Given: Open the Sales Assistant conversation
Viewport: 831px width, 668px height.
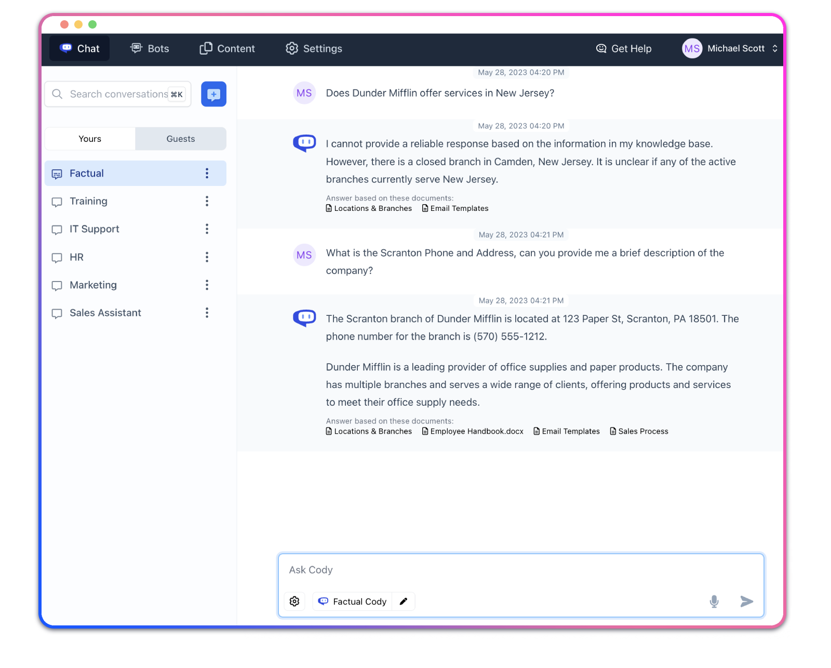Looking at the screenshot, I should 136,313.
